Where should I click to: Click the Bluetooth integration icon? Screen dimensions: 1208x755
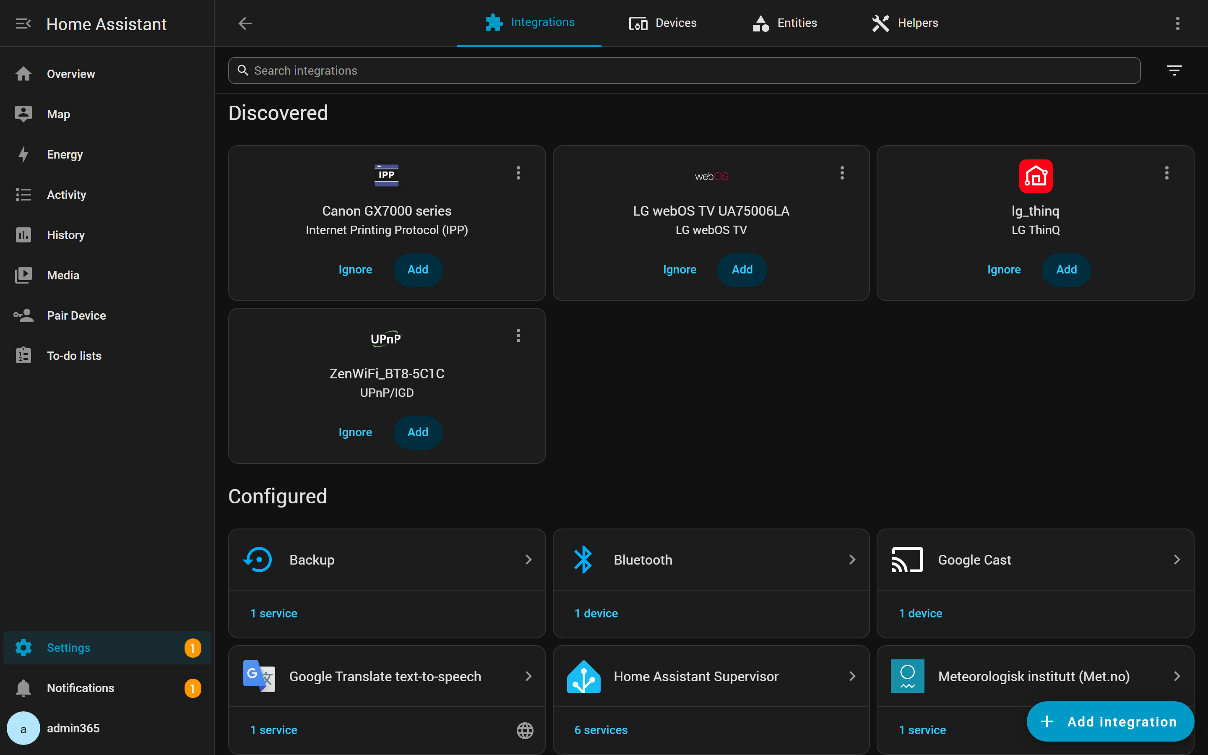pos(583,560)
